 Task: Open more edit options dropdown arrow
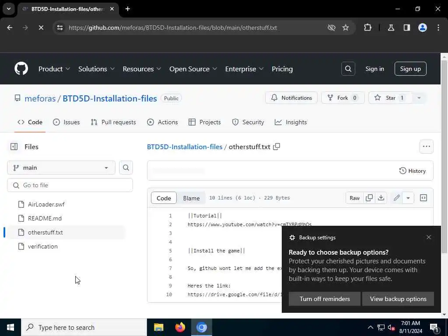click(408, 198)
